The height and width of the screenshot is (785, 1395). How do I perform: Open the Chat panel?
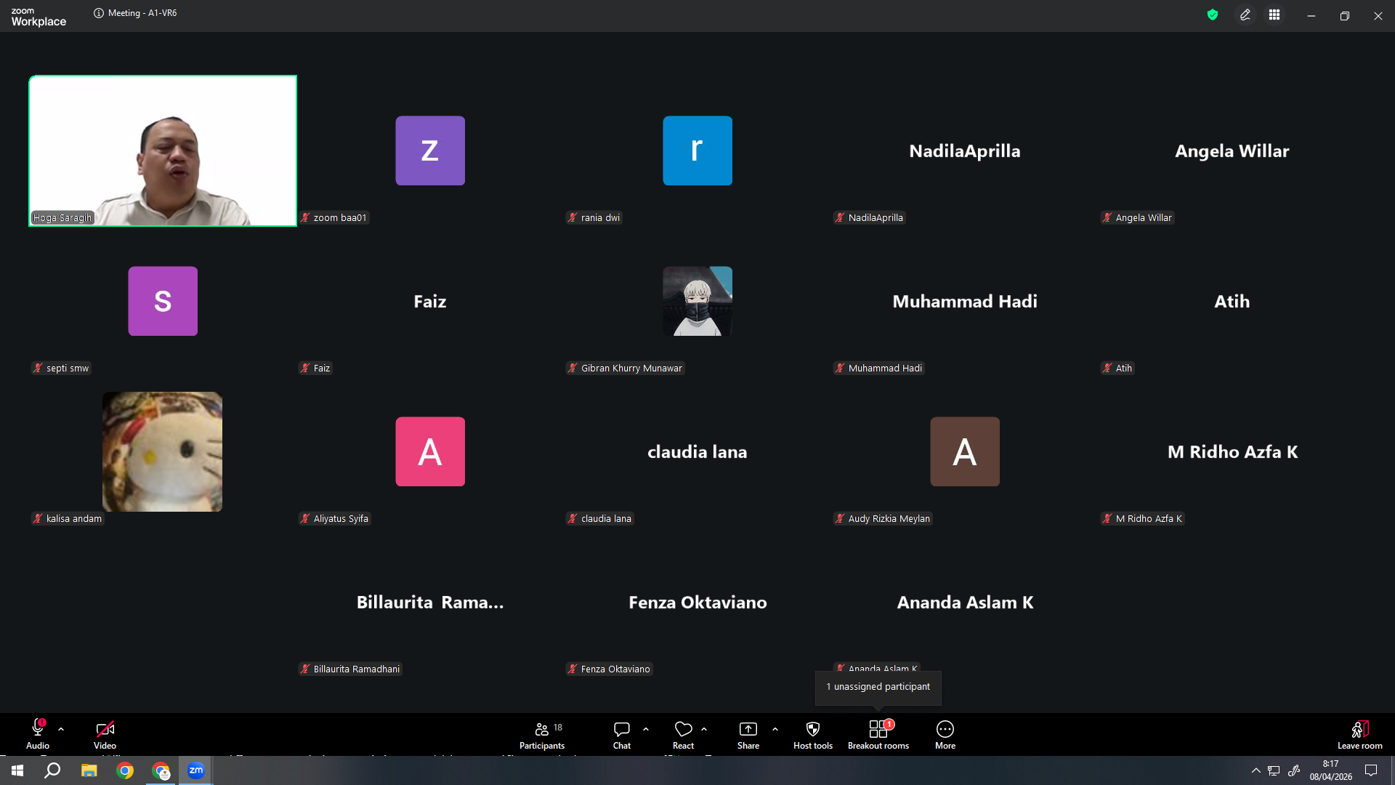coord(622,734)
